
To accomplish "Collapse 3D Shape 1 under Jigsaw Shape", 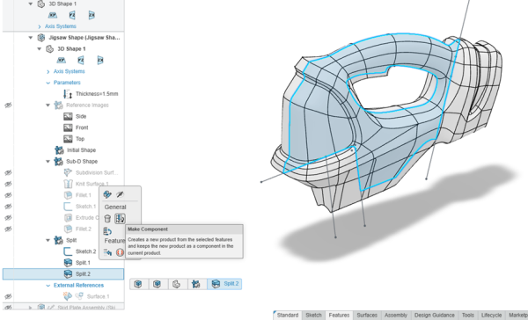I will pos(39,48).
